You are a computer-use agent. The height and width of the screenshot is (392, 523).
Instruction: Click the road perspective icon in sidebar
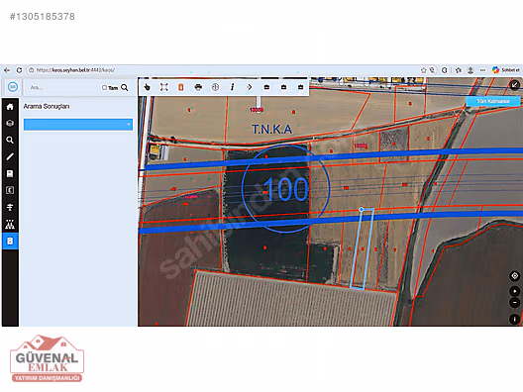(x=10, y=225)
